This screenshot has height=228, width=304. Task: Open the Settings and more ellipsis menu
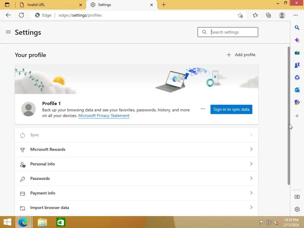point(295,15)
